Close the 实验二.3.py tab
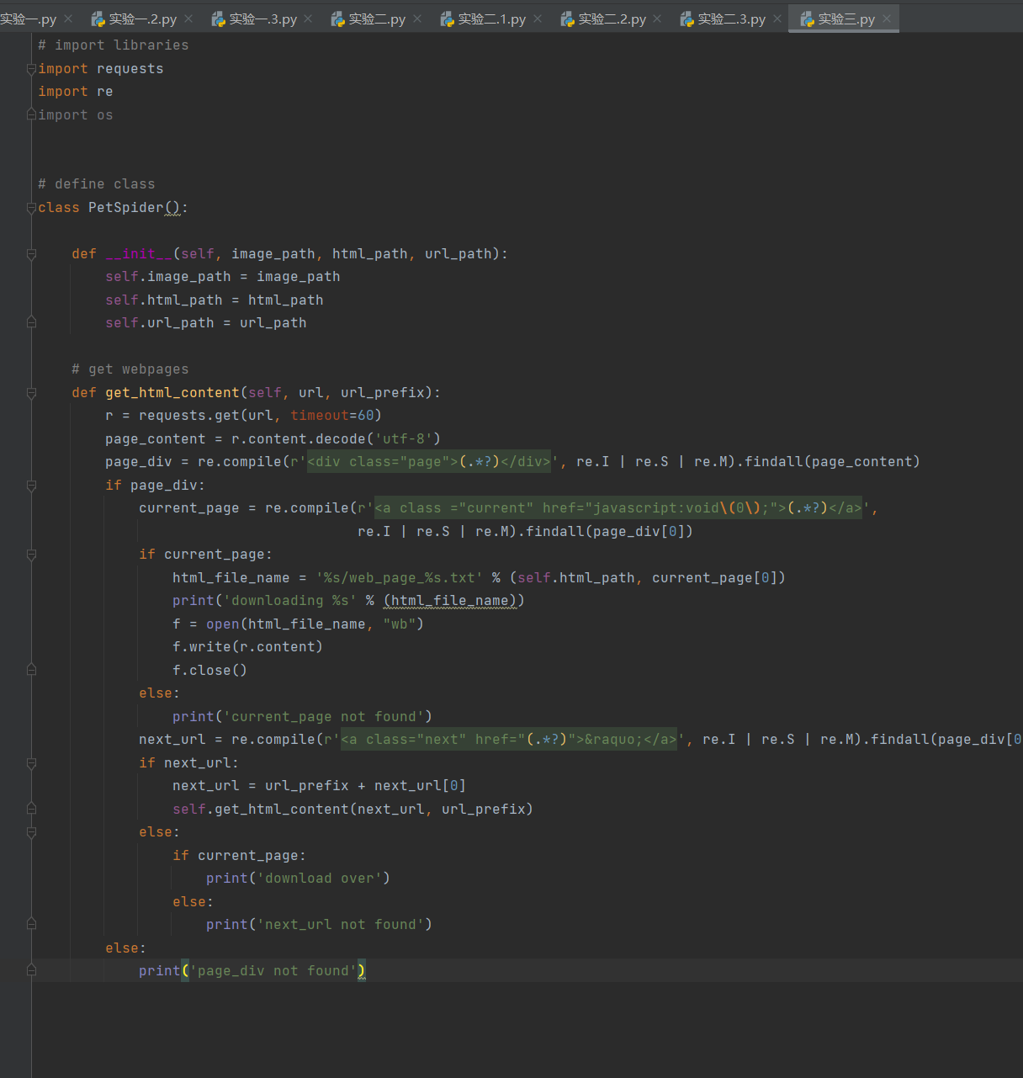Image resolution: width=1023 pixels, height=1078 pixels. (777, 19)
